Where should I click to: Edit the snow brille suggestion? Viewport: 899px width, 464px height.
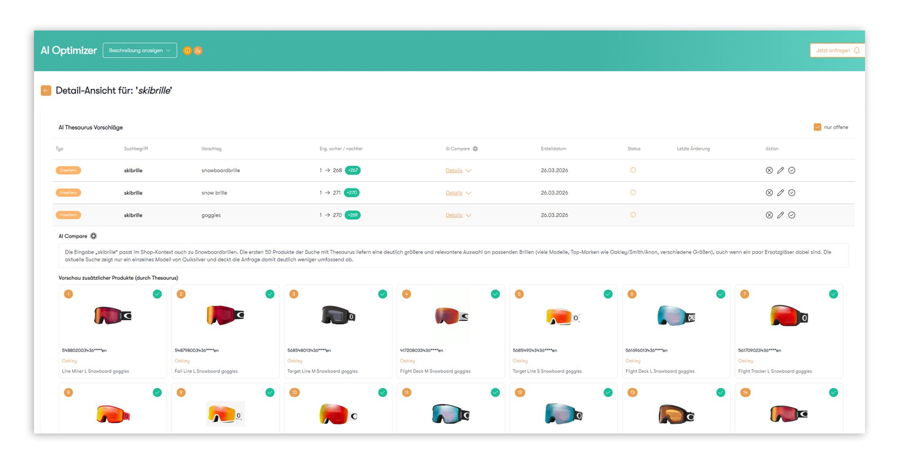[780, 193]
